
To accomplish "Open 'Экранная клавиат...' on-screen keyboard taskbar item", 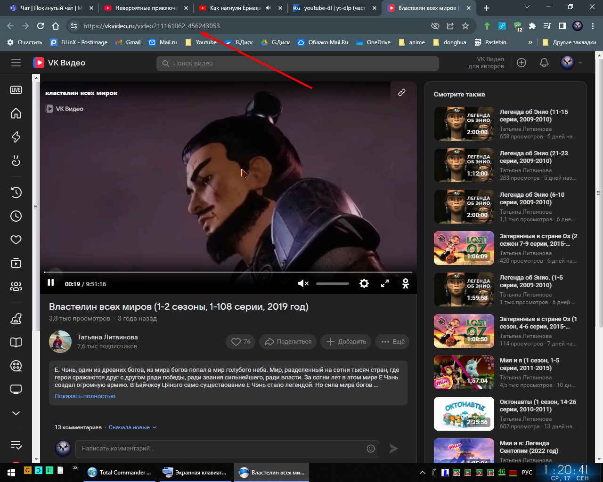I will tap(195, 472).
